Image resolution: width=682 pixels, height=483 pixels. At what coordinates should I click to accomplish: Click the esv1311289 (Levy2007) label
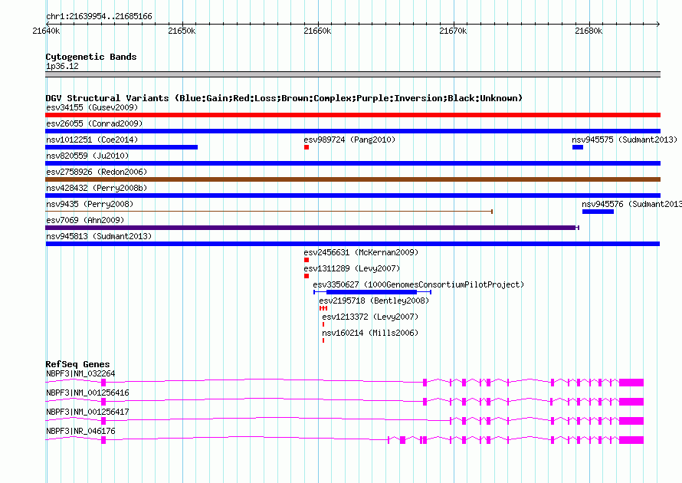click(352, 268)
